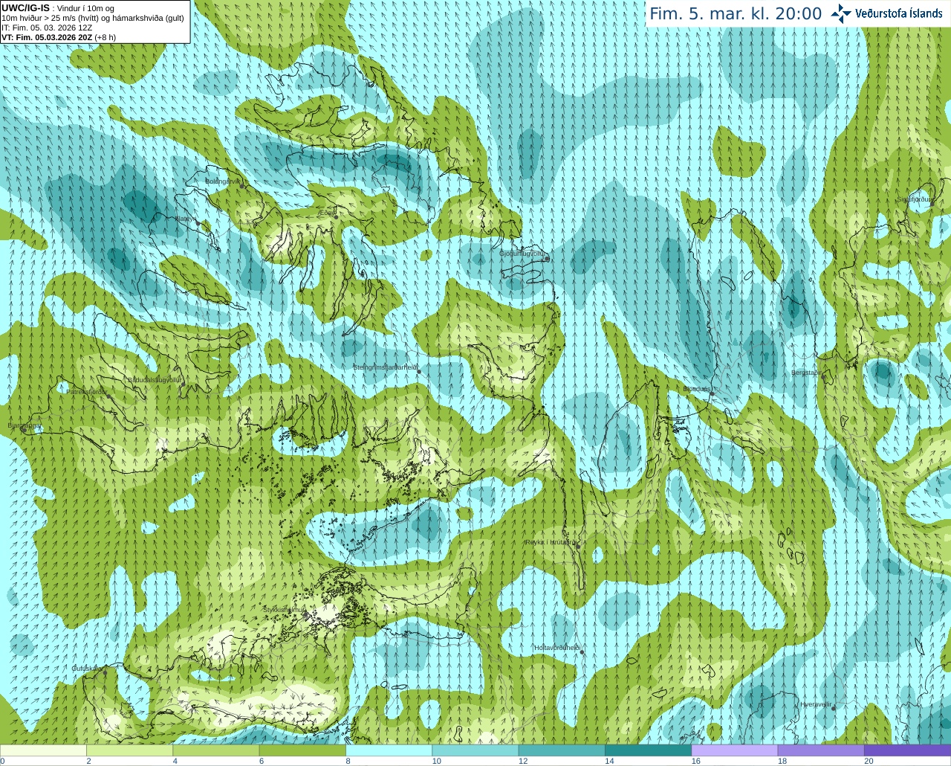
Task: Pick the 6–8 m/s olive green legend swatch
Action: (302, 750)
